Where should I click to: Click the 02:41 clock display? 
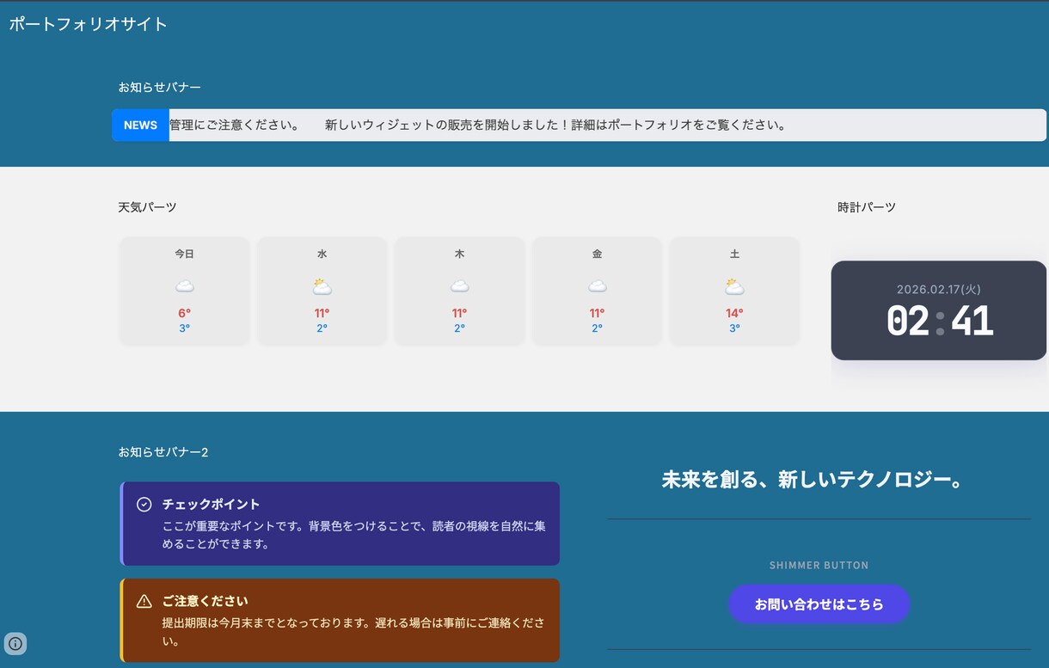pos(939,322)
